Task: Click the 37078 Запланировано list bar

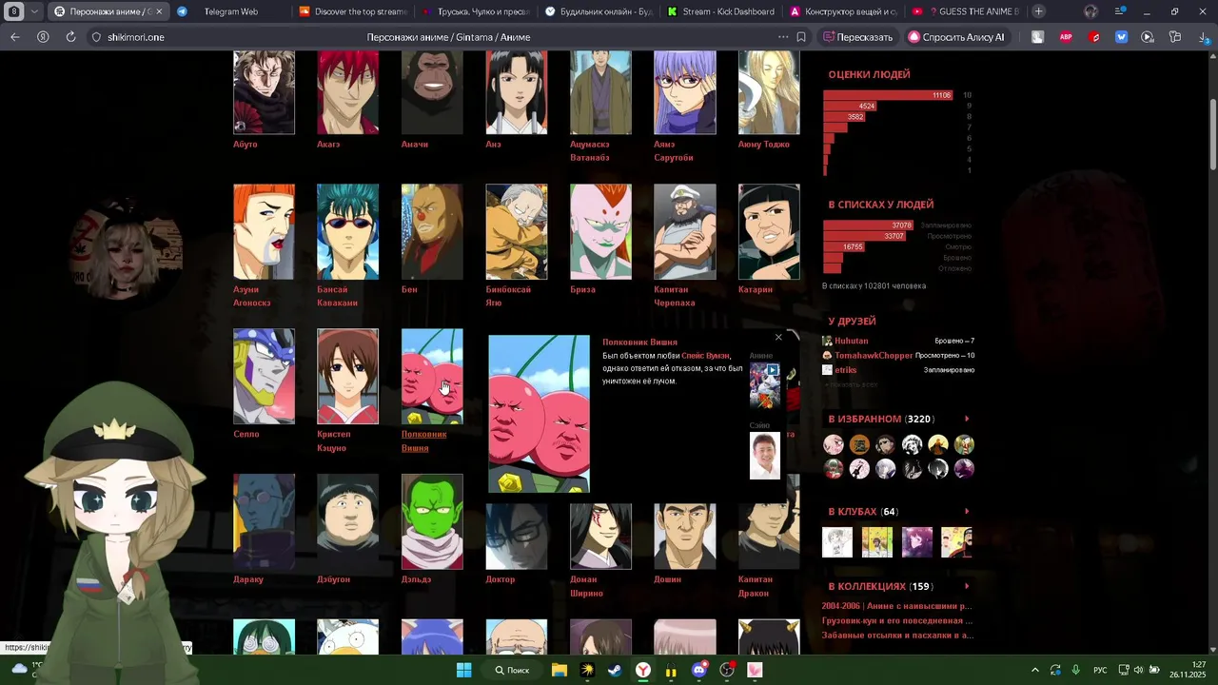Action: point(868,225)
